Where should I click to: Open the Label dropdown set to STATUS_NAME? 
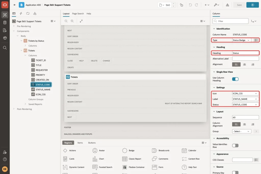[245, 99]
